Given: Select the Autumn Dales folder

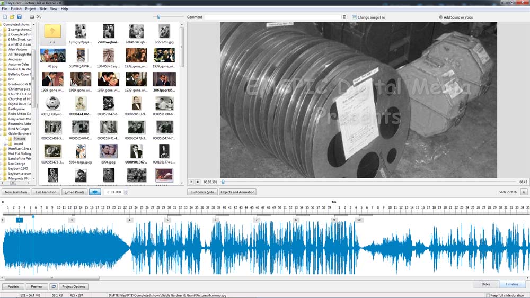Looking at the screenshot, I should [x=19, y=64].
